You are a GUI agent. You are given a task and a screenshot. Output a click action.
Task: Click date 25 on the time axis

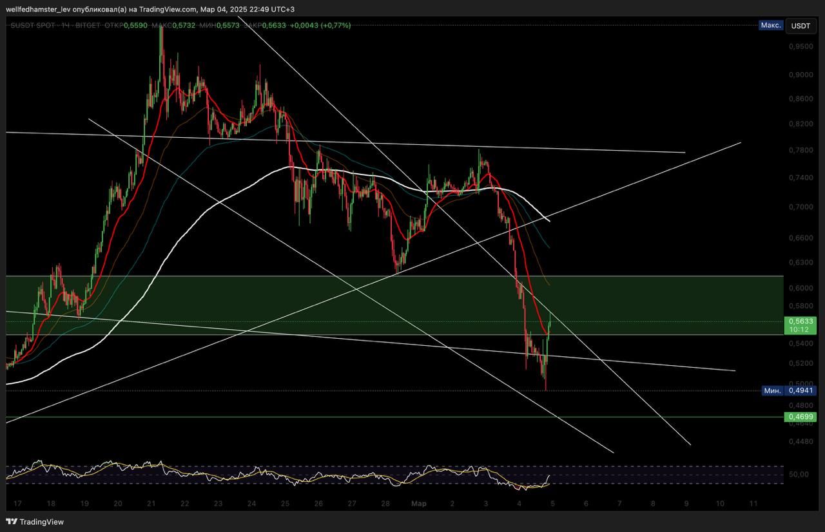coord(285,504)
